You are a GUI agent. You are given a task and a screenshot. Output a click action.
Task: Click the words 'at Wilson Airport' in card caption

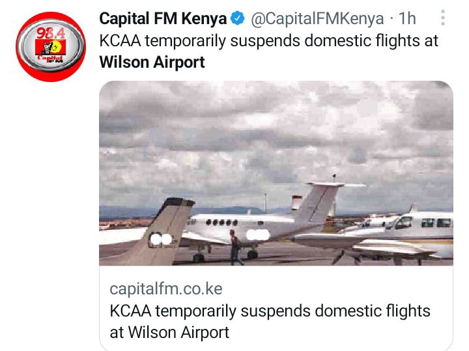click(169, 333)
